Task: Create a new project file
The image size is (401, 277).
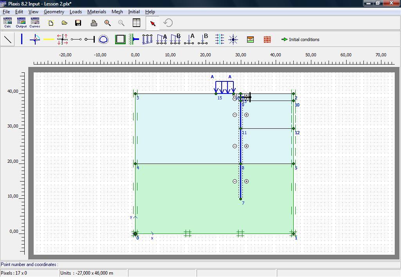Action: pos(51,23)
